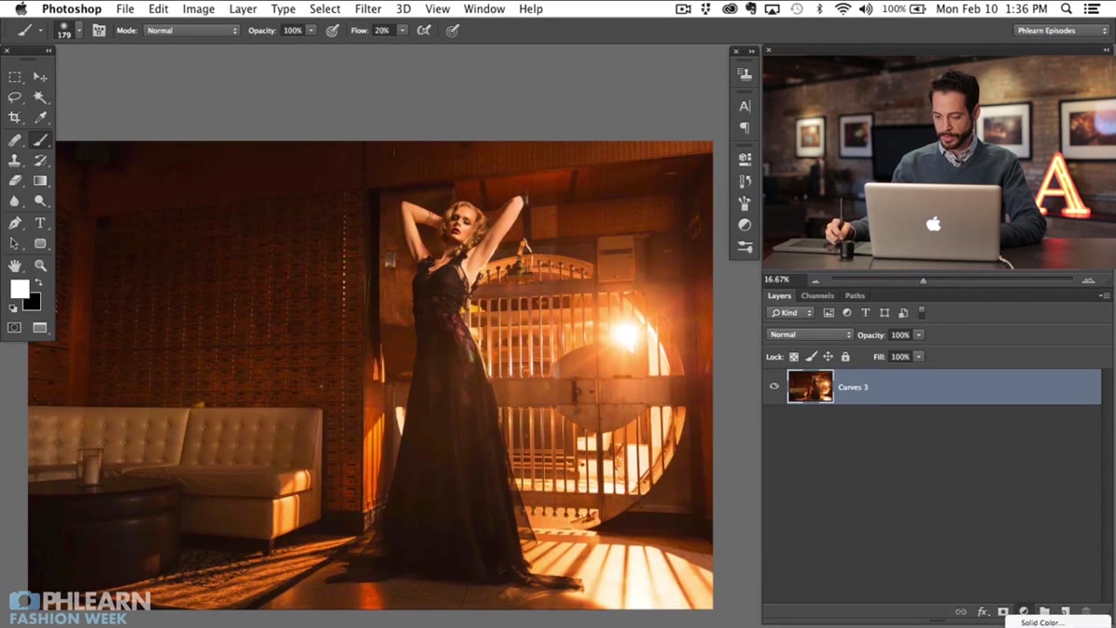Toggle lock position
This screenshot has width=1116, height=628.
[828, 357]
